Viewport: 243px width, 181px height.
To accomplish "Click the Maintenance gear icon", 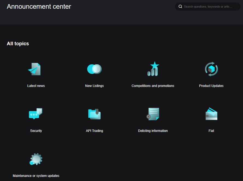I will click(x=36, y=159).
